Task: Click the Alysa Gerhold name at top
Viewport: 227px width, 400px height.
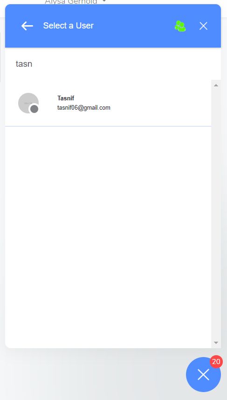Action: (71, 2)
